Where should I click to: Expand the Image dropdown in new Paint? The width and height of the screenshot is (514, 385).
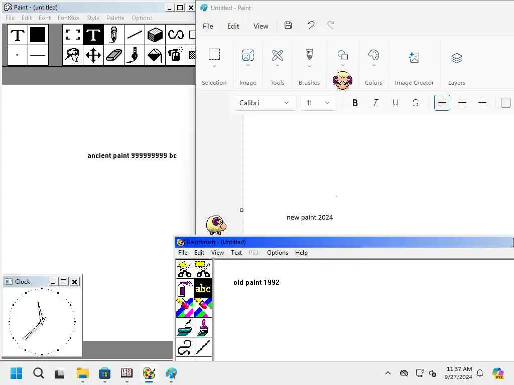point(248,66)
